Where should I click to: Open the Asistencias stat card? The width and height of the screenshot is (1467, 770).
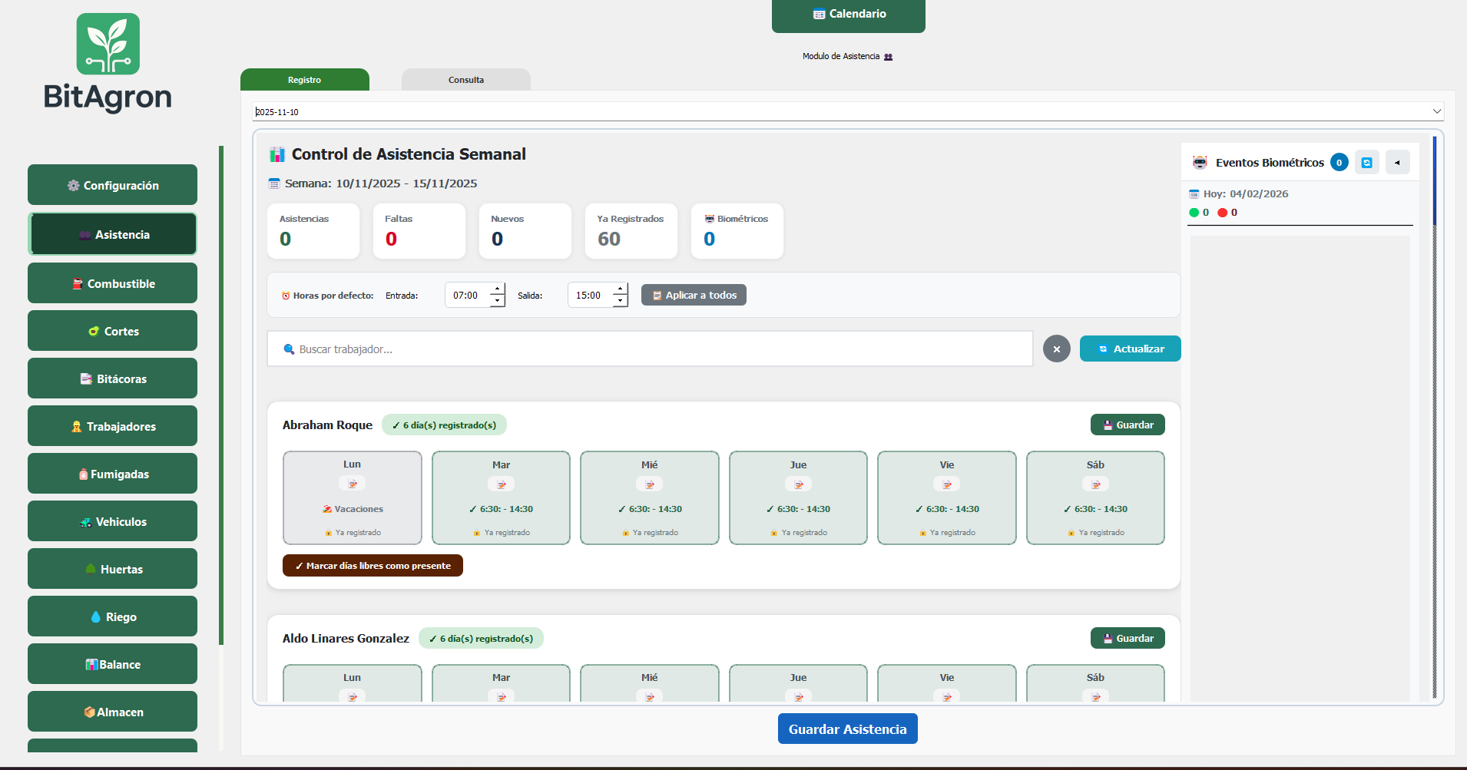pos(313,231)
